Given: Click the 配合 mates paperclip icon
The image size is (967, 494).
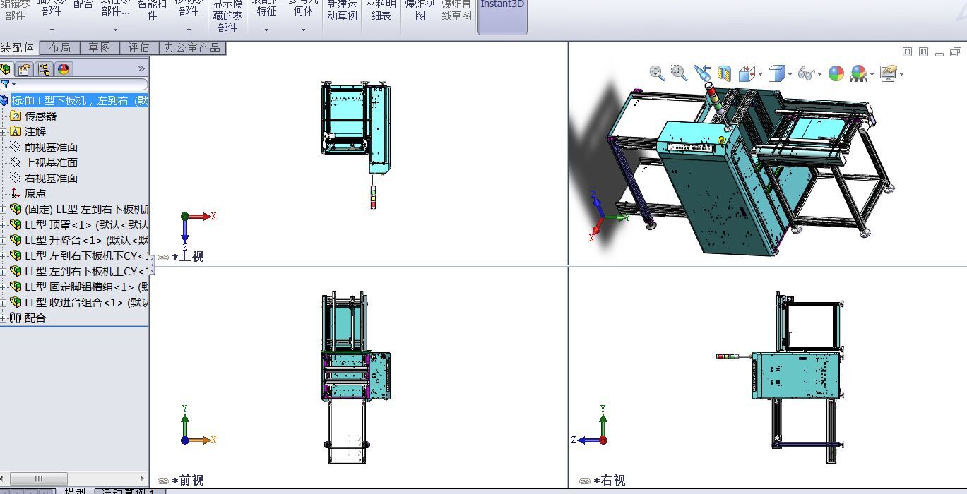Looking at the screenshot, I should tap(16, 318).
